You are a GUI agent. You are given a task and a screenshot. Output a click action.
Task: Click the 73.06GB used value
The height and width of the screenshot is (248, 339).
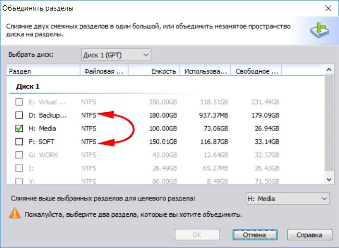(216, 128)
